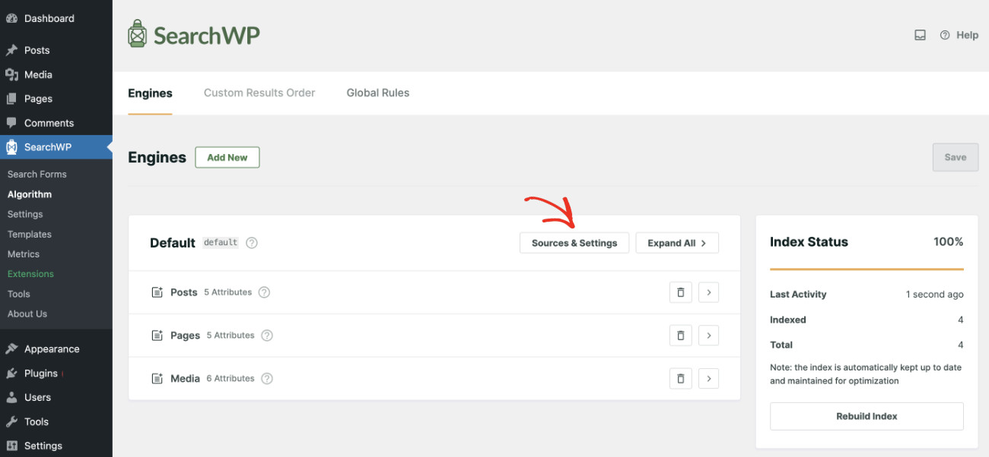
Task: Delete the Posts source with trash icon
Action: (x=681, y=292)
